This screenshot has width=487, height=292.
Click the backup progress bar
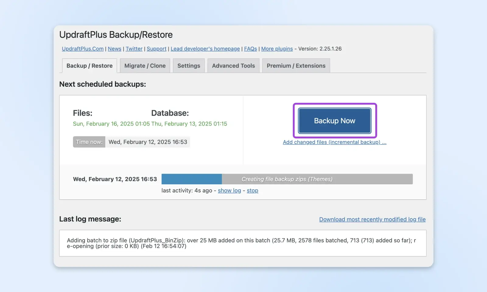(x=287, y=179)
